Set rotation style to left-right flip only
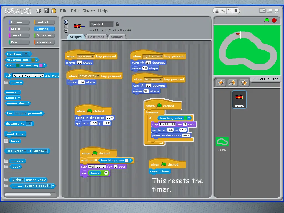 (66, 26)
